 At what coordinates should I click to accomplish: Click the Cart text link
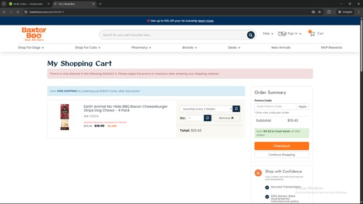pyautogui.click(x=320, y=33)
